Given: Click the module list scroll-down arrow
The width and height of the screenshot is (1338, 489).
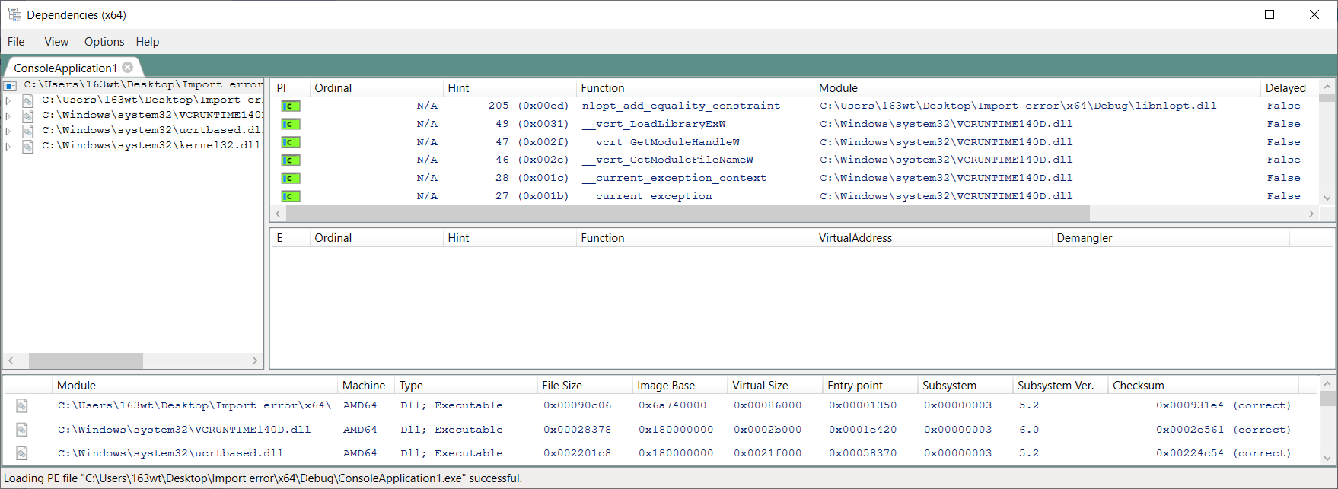Looking at the screenshot, I should click(1327, 459).
